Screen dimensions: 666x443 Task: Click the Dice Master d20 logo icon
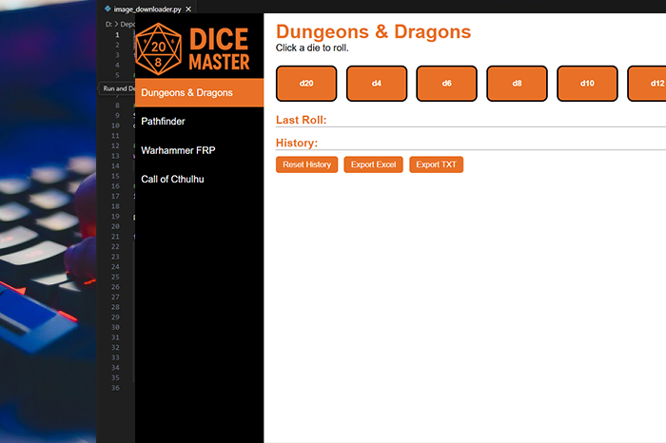pos(158,49)
